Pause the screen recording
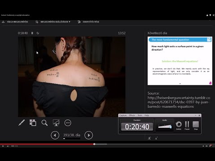Viewport: 215px width, 161px height. coord(187,126)
